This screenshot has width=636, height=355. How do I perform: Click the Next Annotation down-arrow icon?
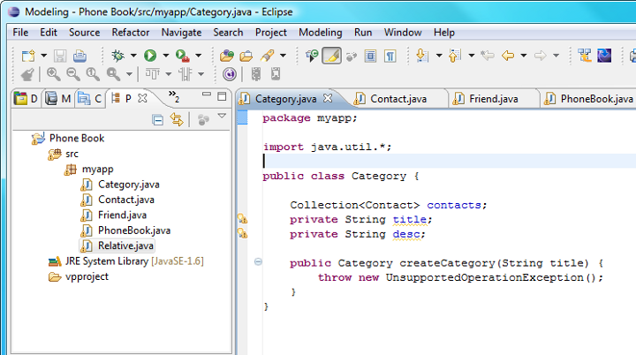422,56
